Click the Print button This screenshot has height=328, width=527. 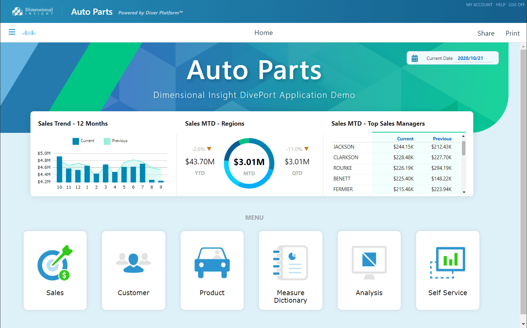point(513,33)
